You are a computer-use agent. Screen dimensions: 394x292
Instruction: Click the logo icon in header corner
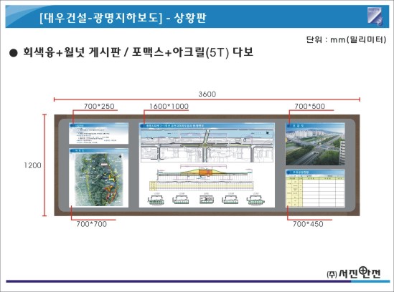point(375,16)
